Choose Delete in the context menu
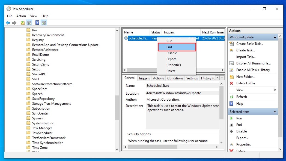Image resolution: width=286 pixels, height=161 pixels. click(x=177, y=71)
